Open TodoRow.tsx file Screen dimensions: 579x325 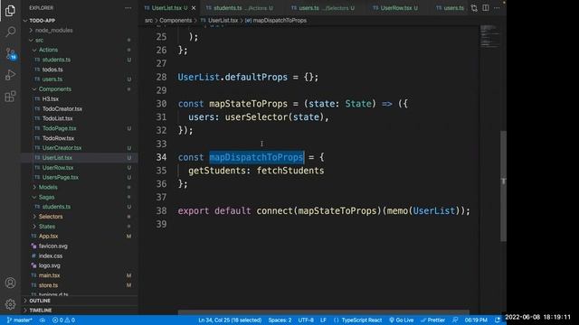pyautogui.click(x=58, y=138)
